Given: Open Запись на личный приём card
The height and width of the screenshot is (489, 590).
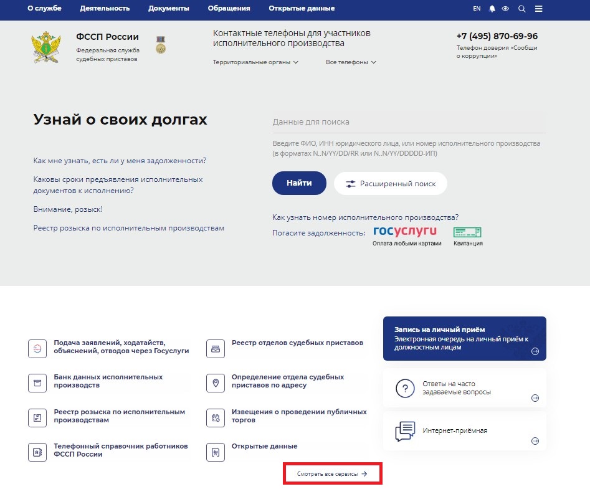Looking at the screenshot, I should pos(464,338).
